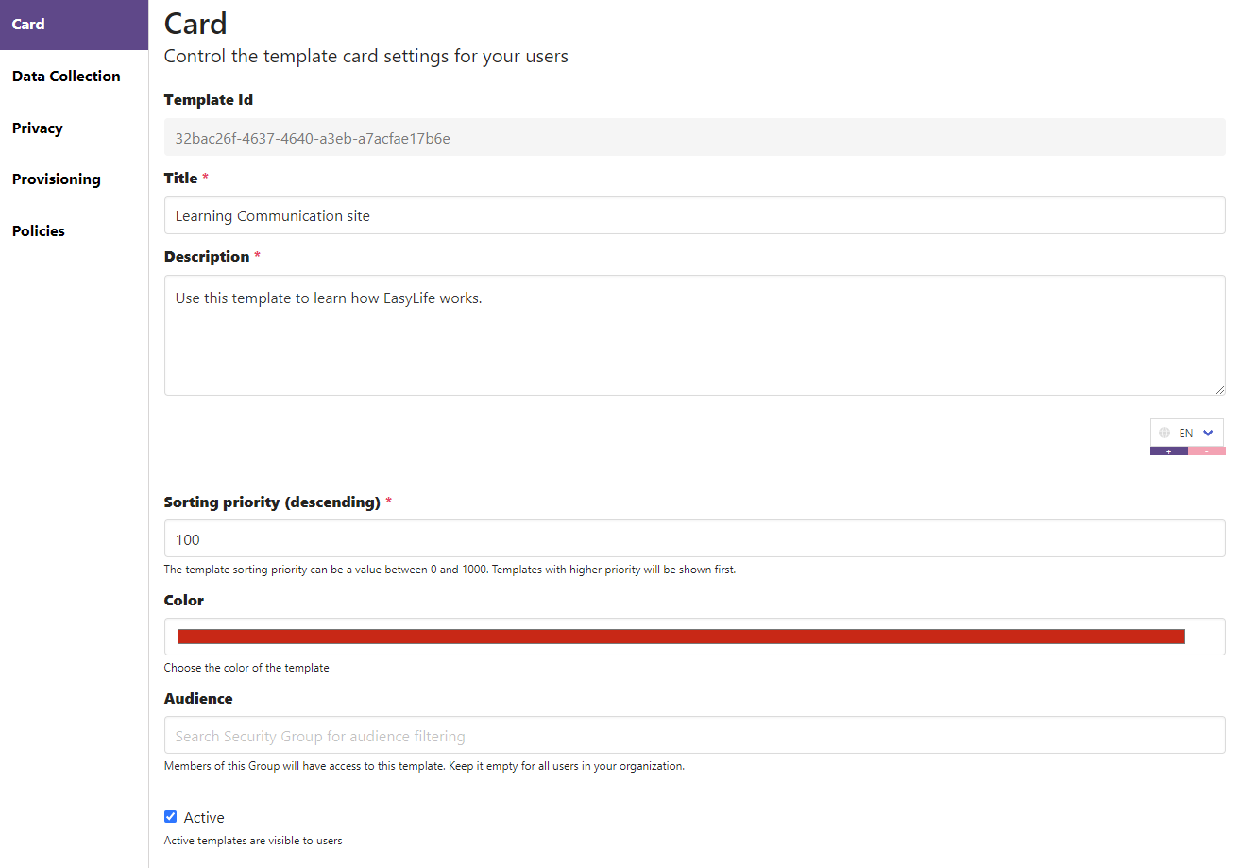This screenshot has height=868, width=1241.
Task: Click the Audience field label
Action: tap(198, 699)
